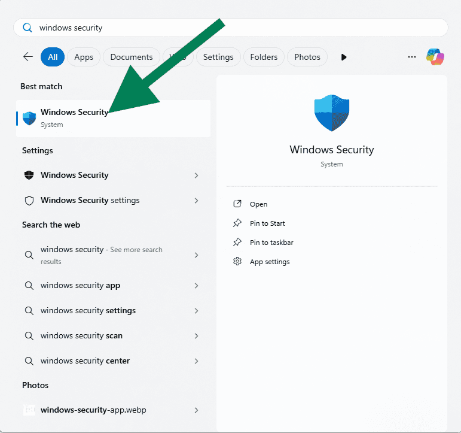This screenshot has height=433, width=461.
Task: Open App settings
Action: pos(270,262)
